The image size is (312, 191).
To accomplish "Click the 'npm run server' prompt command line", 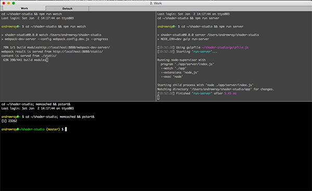I will click(200, 27).
